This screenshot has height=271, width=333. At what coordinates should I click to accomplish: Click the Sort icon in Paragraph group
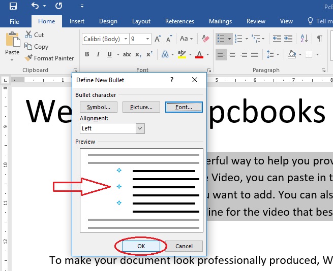pos(305,39)
